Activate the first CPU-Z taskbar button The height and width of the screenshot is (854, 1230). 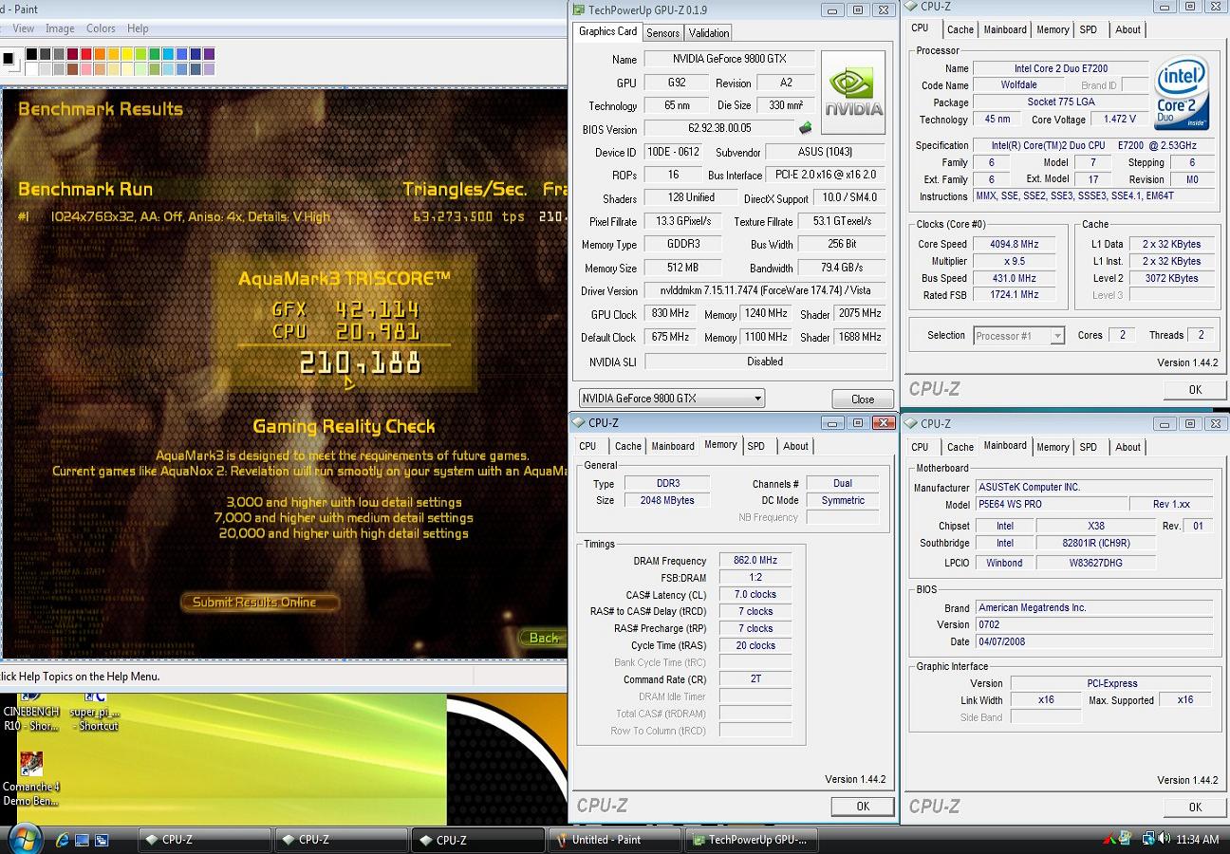[204, 840]
